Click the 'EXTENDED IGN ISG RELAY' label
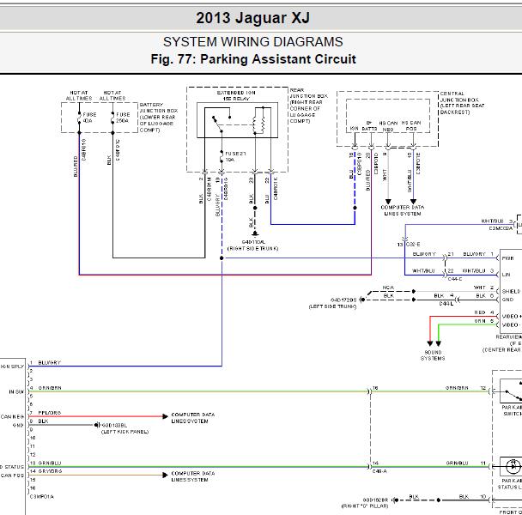This screenshot has height=515, width=522. (236, 95)
